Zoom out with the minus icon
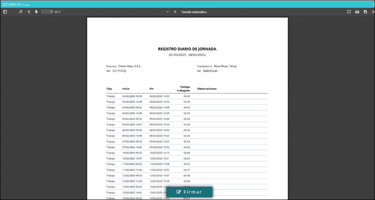Viewport: 375px width, 200px height. tap(167, 12)
